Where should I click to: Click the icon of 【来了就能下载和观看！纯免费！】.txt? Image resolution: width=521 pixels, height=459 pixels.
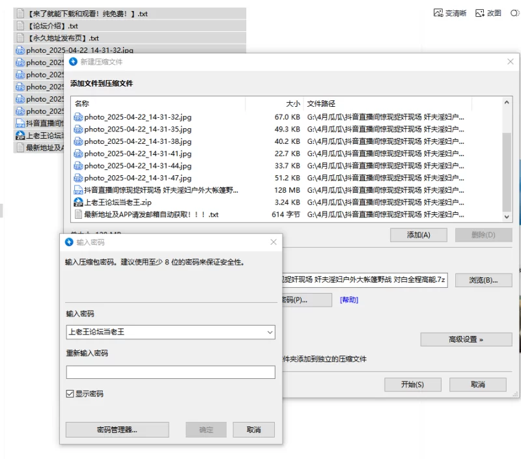tap(20, 14)
